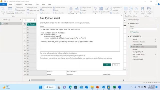Collapse the PROPERTIES section
160x90 pixels.
point(128,23)
